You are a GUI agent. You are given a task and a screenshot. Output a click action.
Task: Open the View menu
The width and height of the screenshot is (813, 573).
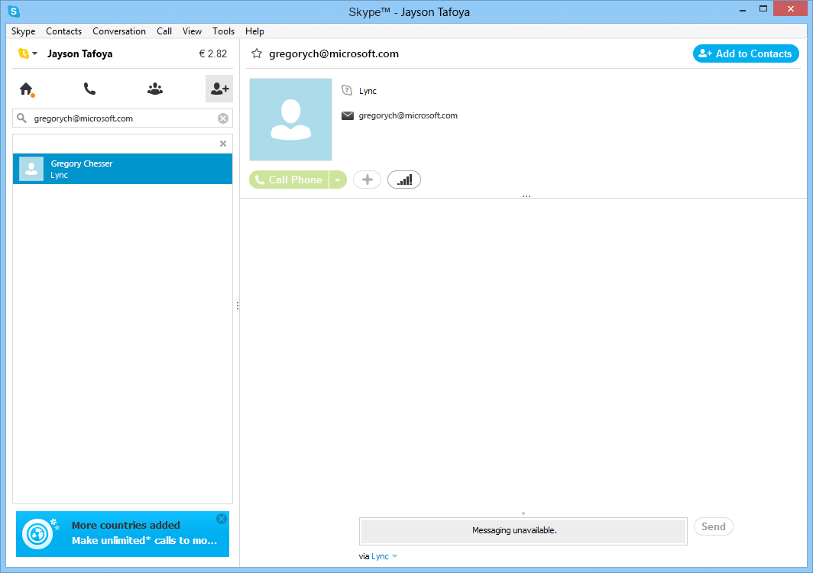(x=192, y=31)
